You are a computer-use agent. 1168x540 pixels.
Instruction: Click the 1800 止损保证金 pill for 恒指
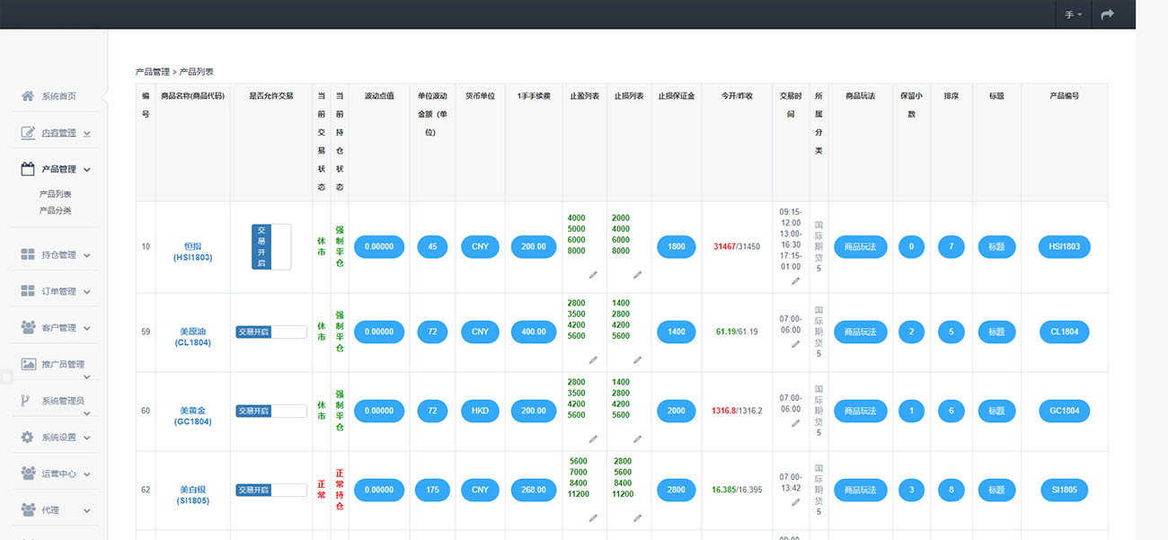(676, 246)
